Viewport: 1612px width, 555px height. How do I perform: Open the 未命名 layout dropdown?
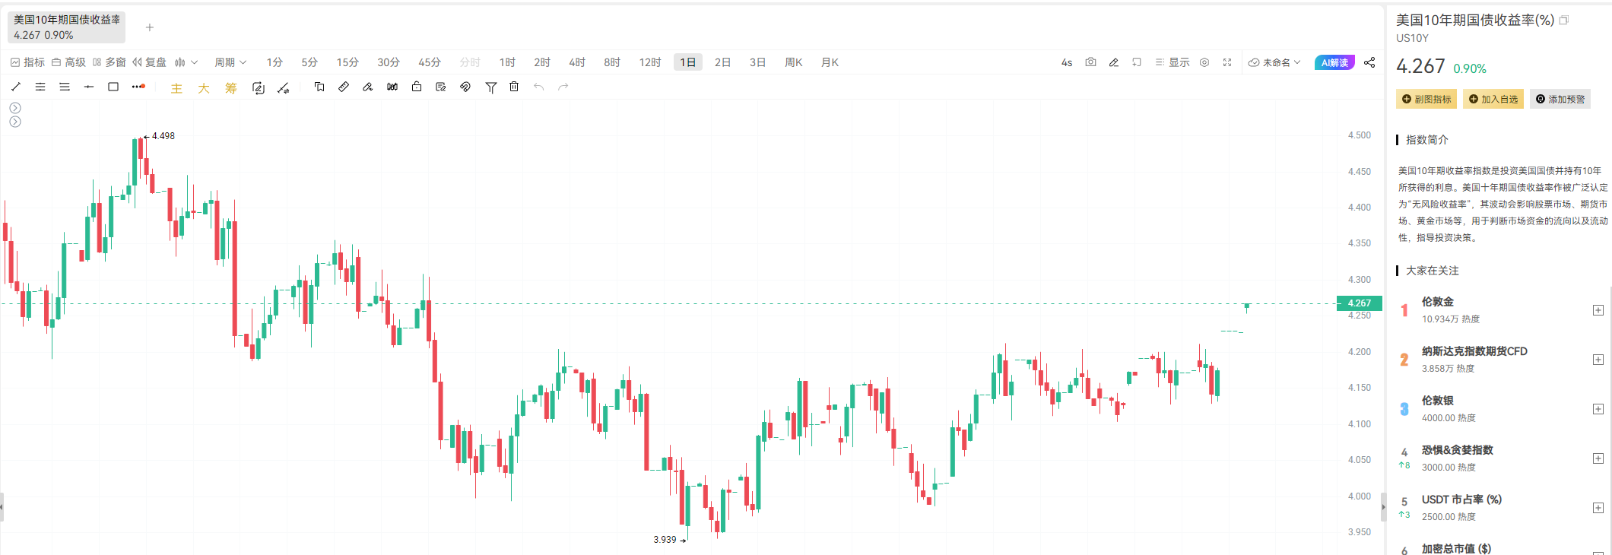click(1275, 62)
